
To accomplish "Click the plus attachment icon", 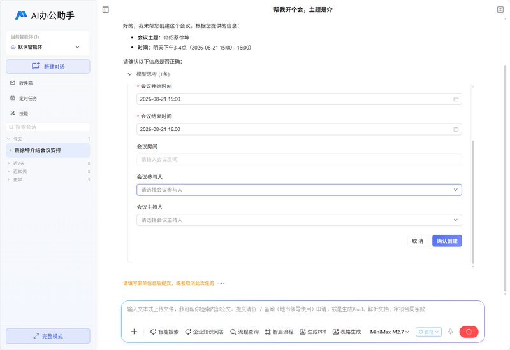I will (x=134, y=332).
